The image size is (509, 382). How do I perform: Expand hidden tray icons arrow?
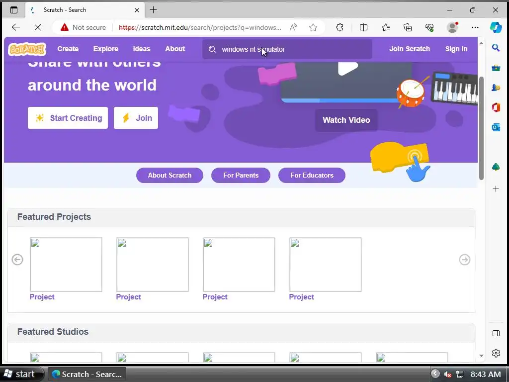pos(435,374)
